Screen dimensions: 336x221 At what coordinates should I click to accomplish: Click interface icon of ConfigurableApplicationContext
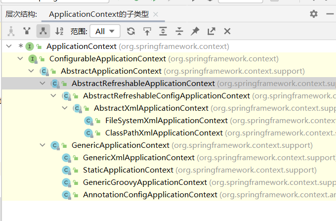[x=33, y=59]
